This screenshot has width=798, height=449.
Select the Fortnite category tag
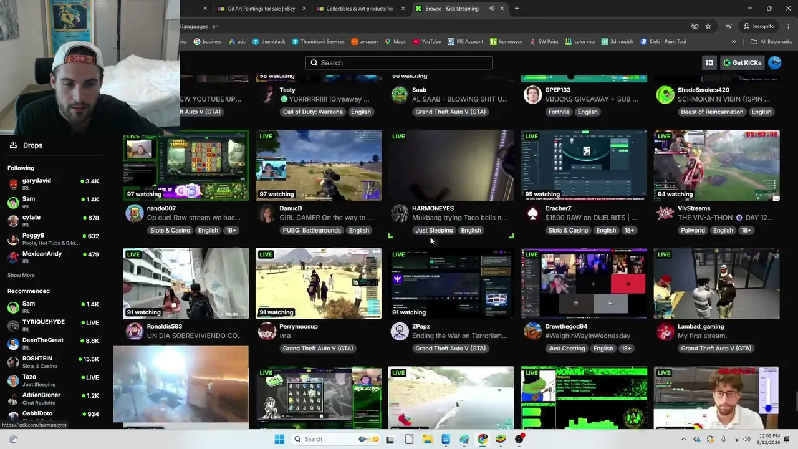point(559,112)
